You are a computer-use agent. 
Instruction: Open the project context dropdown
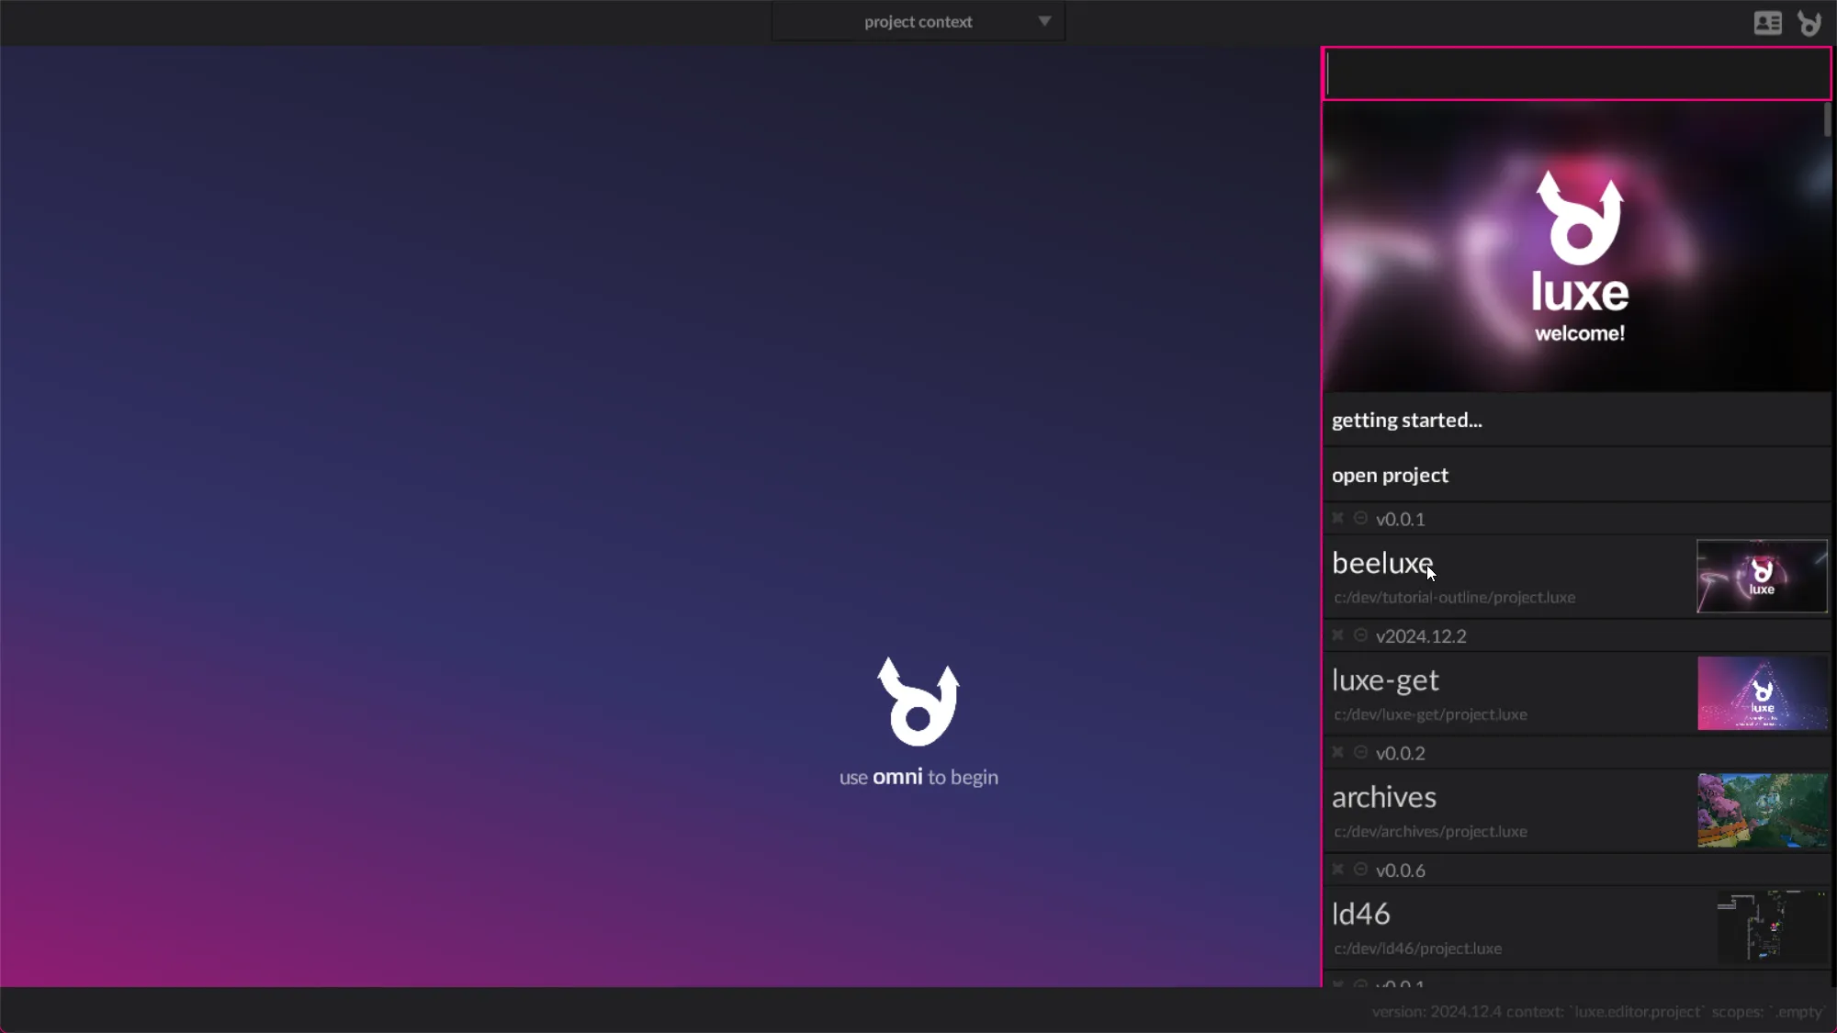[x=918, y=22]
